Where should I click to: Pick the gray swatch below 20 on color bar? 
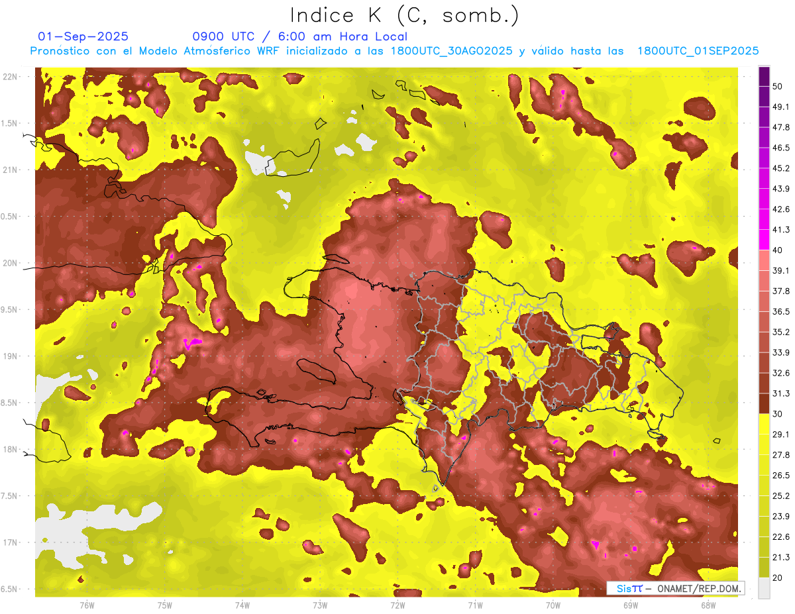(764, 588)
